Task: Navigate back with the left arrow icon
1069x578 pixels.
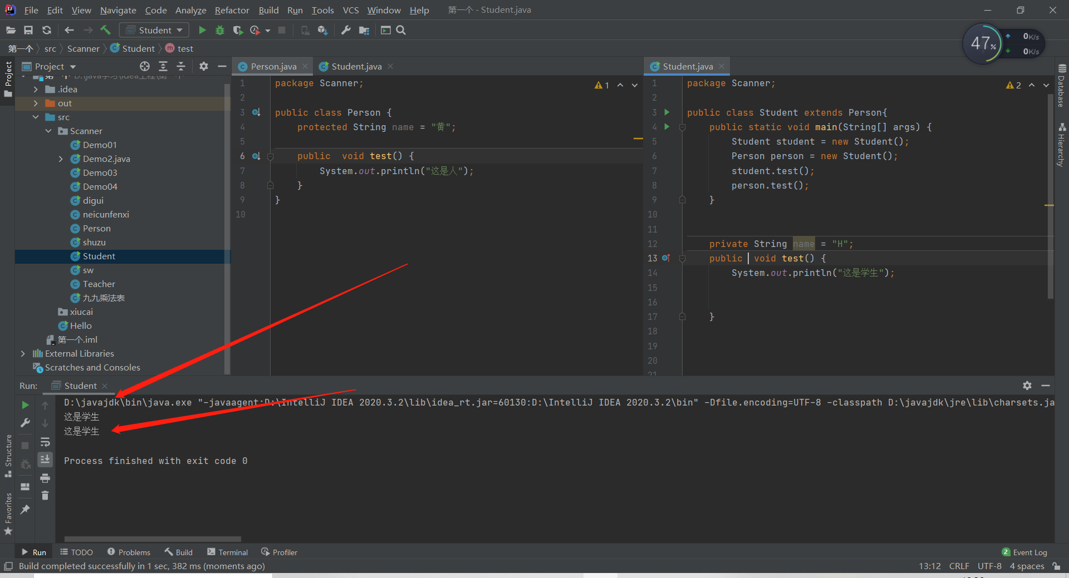Action: click(69, 30)
